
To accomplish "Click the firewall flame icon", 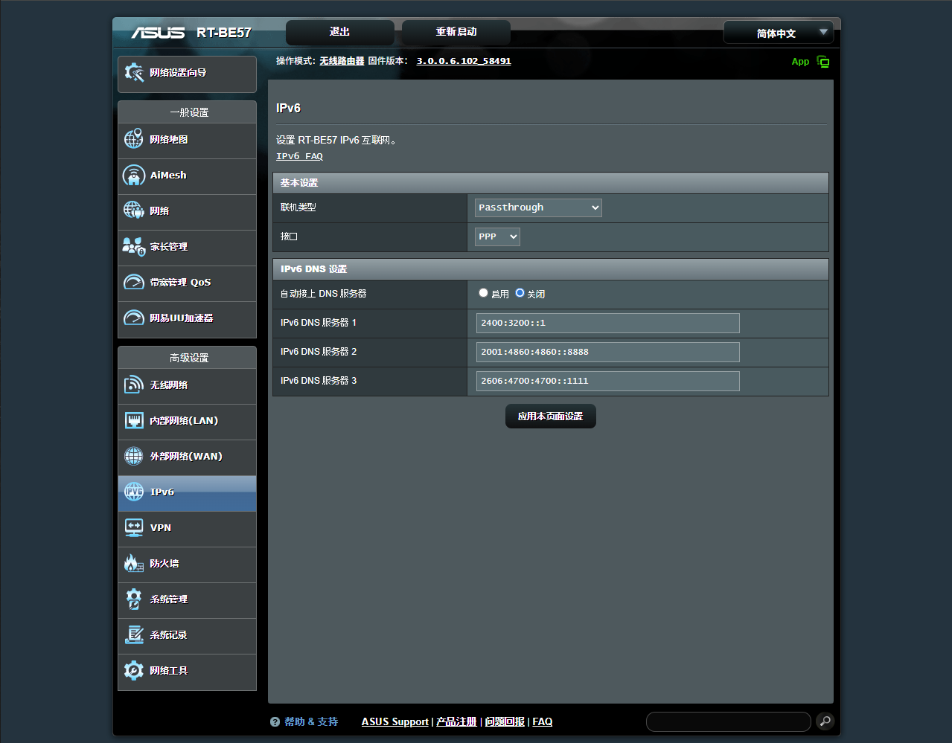I will click(x=133, y=563).
